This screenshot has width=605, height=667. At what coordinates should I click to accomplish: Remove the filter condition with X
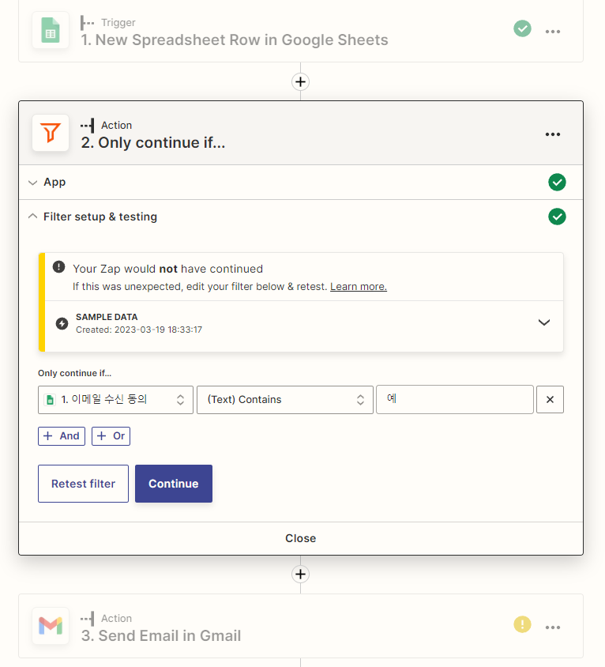click(x=550, y=399)
